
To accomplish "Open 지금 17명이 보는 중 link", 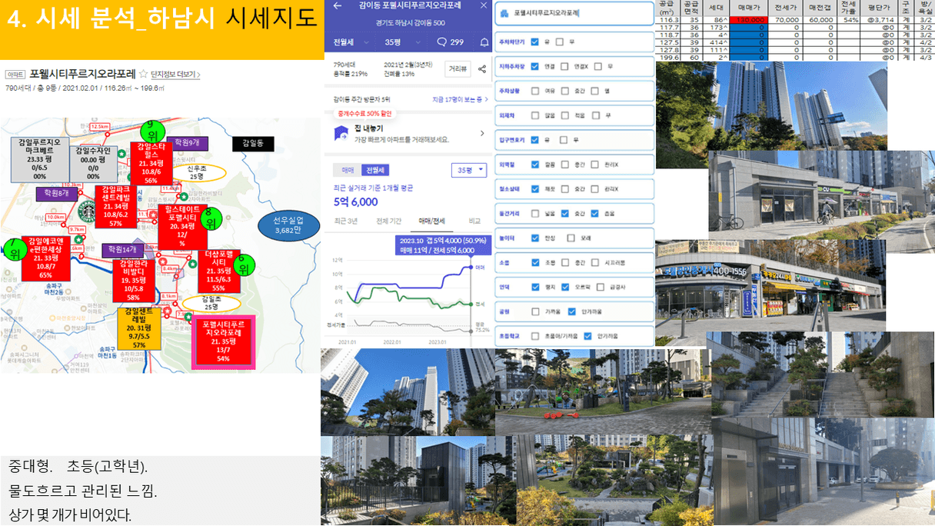I will [x=461, y=99].
